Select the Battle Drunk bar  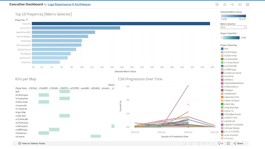(x=54, y=49)
